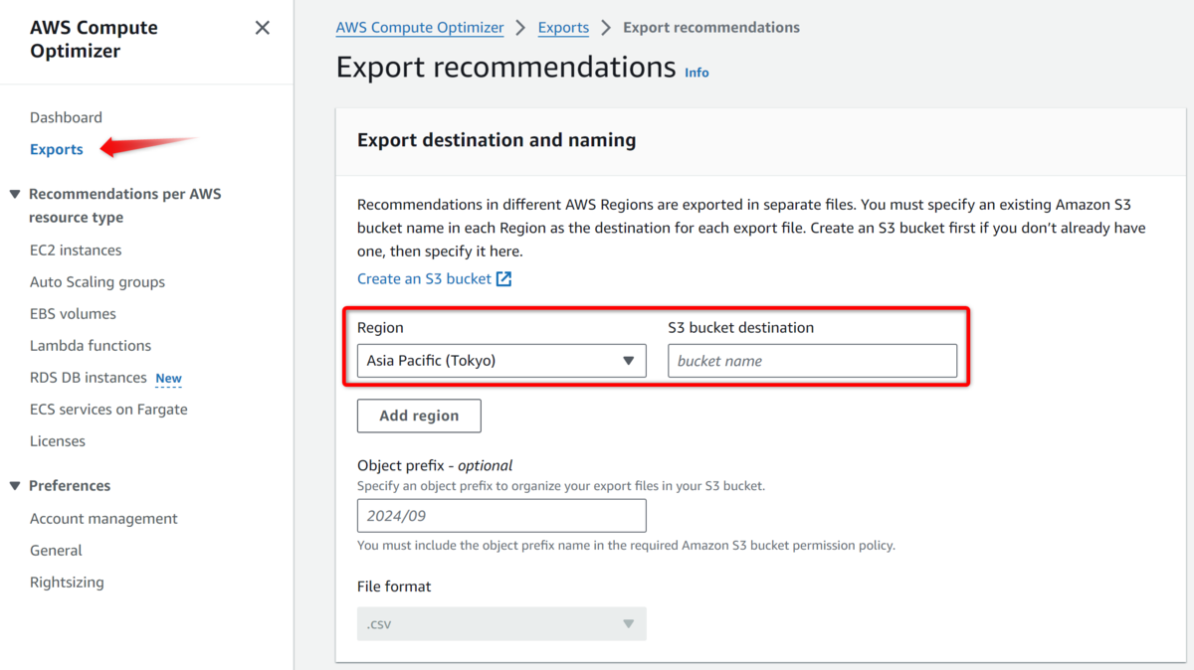
Task: Open General preferences
Action: [x=56, y=551]
